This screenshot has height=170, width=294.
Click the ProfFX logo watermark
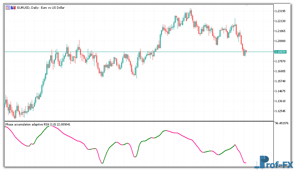click(274, 163)
